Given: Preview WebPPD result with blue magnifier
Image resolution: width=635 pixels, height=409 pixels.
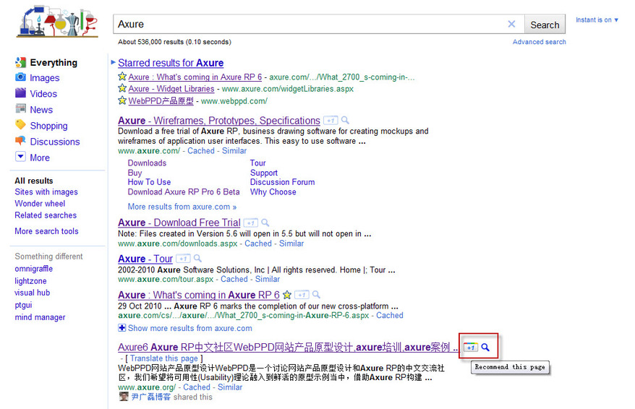Looking at the screenshot, I should coord(485,347).
